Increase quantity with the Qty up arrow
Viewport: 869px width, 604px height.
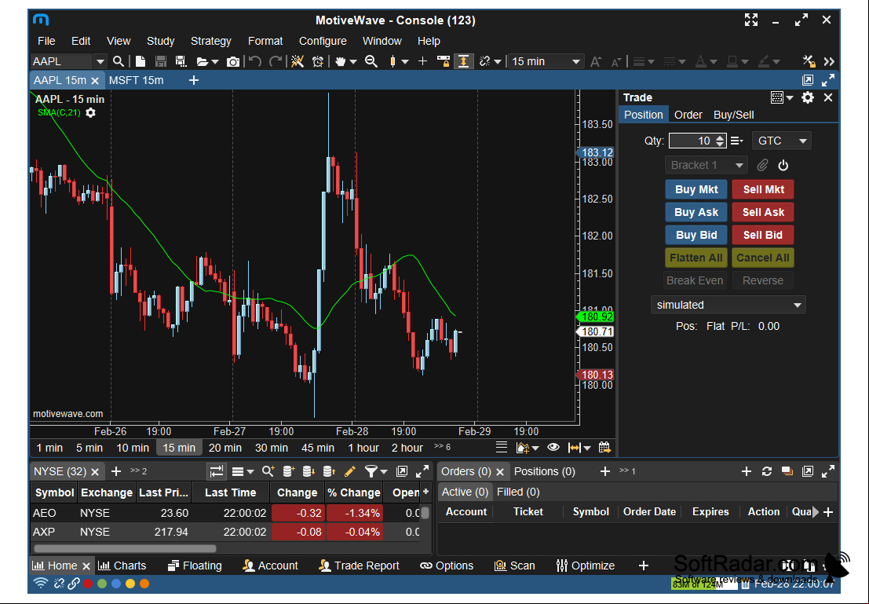719,137
